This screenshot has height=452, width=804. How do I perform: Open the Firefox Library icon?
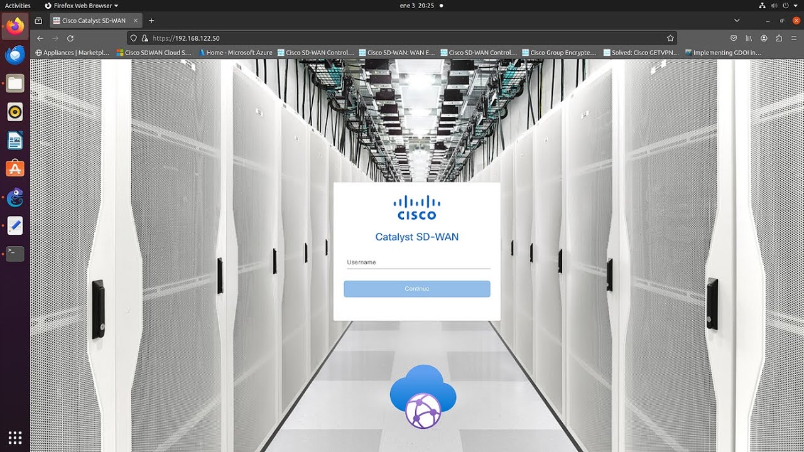coord(749,38)
